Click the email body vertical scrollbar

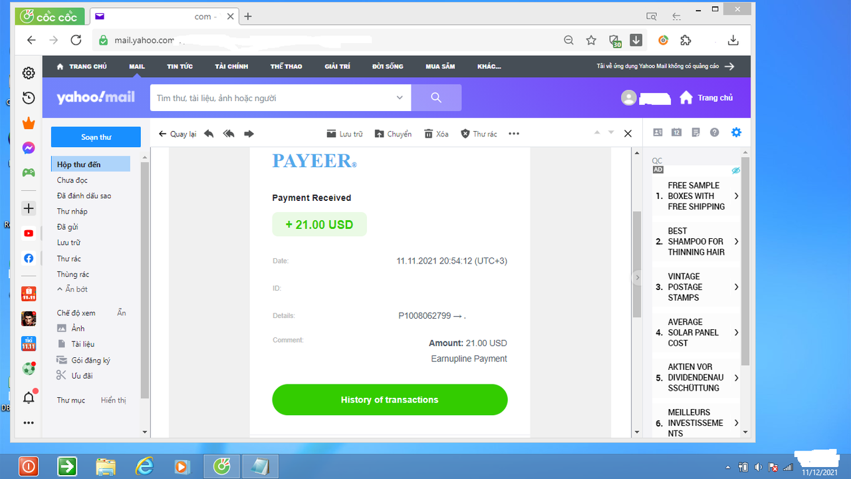coord(636,265)
